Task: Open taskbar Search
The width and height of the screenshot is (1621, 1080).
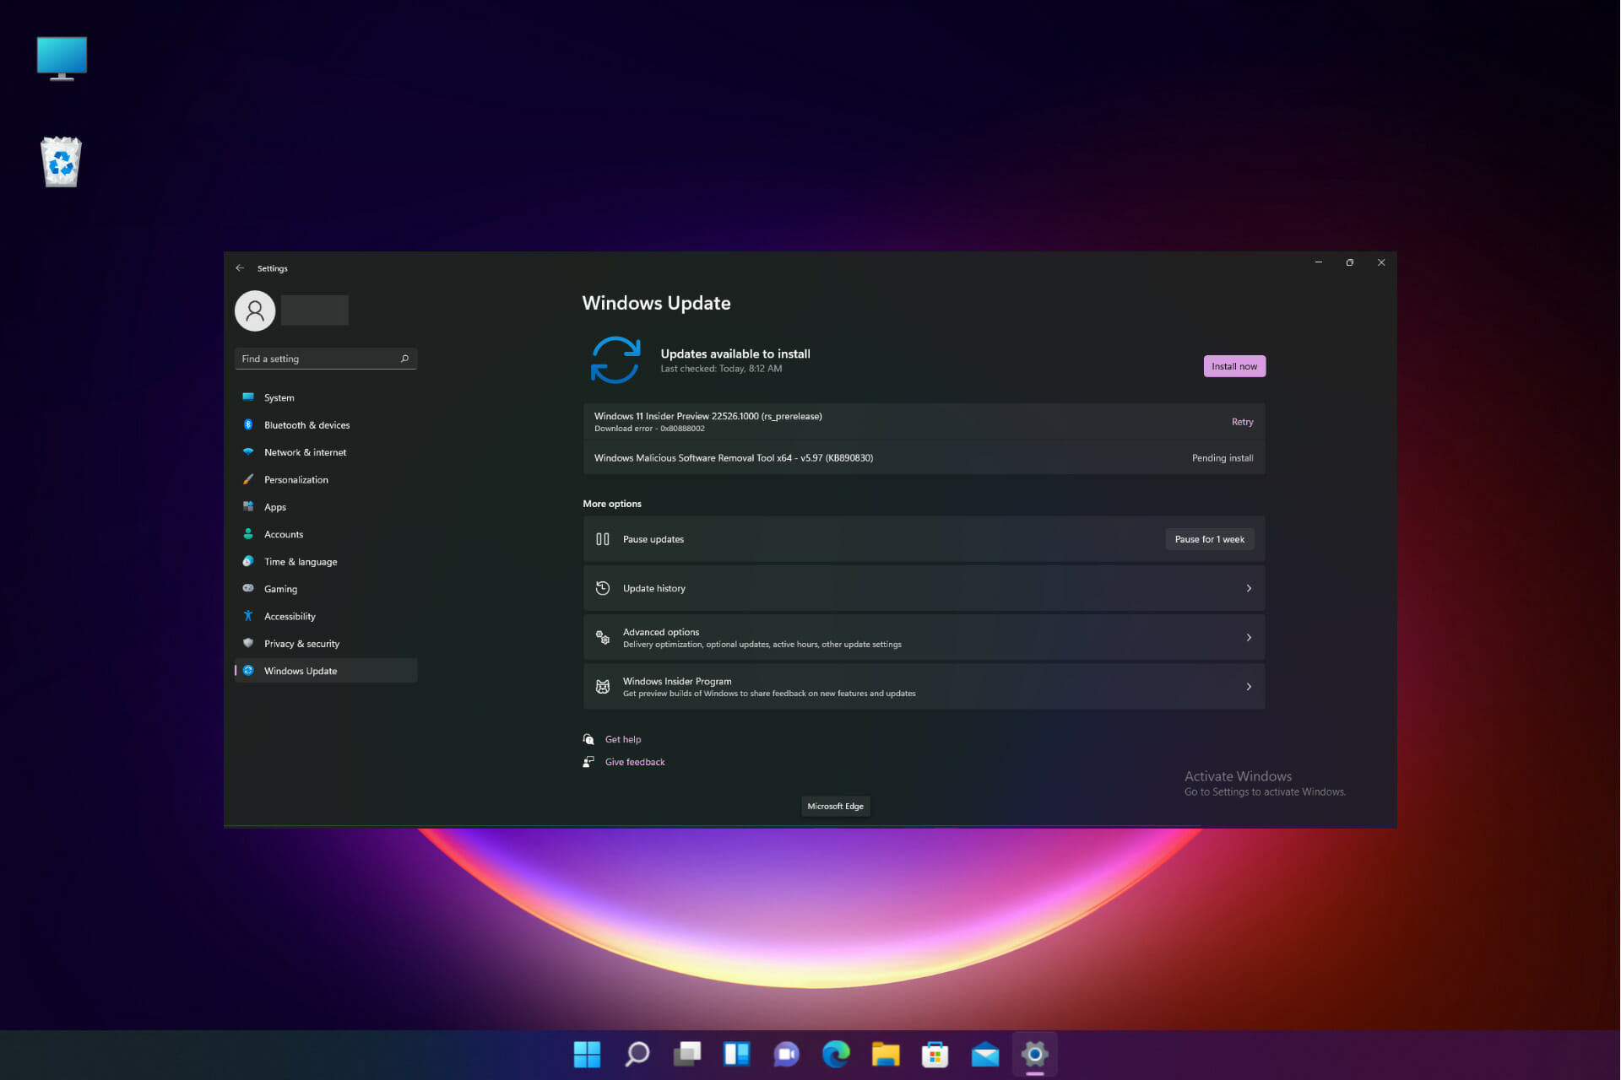Action: (x=637, y=1054)
